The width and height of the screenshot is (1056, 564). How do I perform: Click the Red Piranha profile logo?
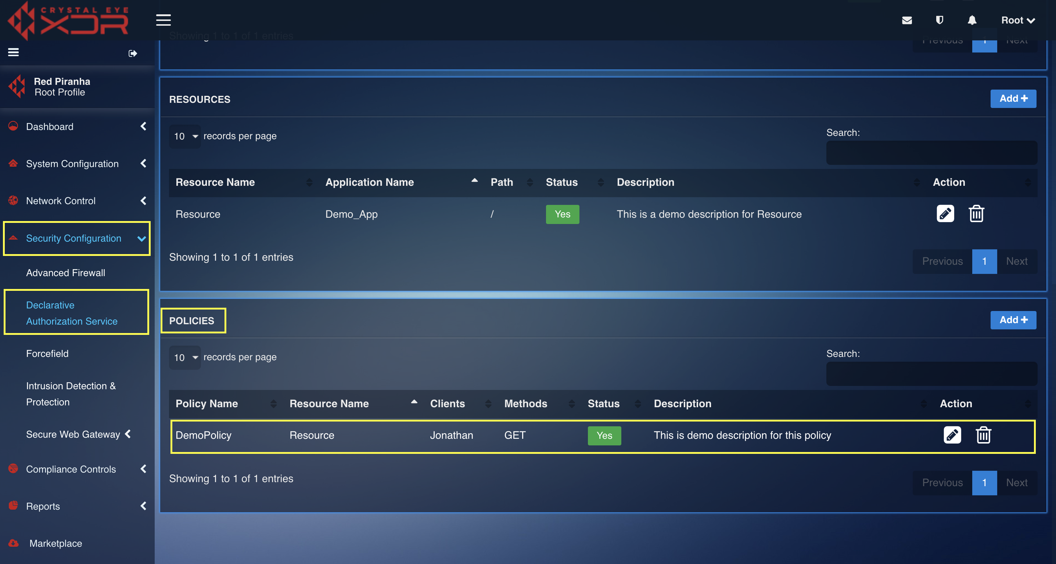pyautogui.click(x=17, y=86)
